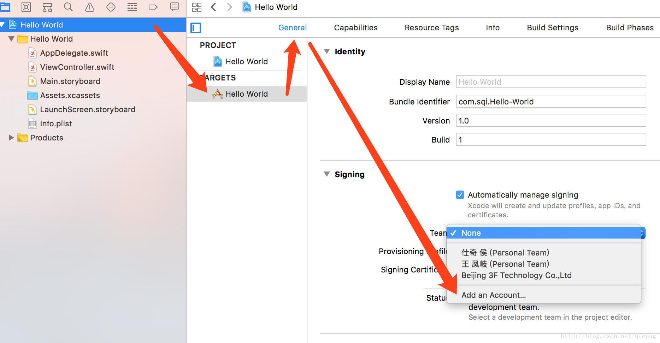Open the related items grid icon
The height and width of the screenshot is (343, 660).
pos(197,7)
